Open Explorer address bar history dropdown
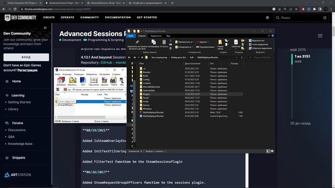Image resolution: width=335 pixels, height=188 pixels. pyautogui.click(x=237, y=57)
